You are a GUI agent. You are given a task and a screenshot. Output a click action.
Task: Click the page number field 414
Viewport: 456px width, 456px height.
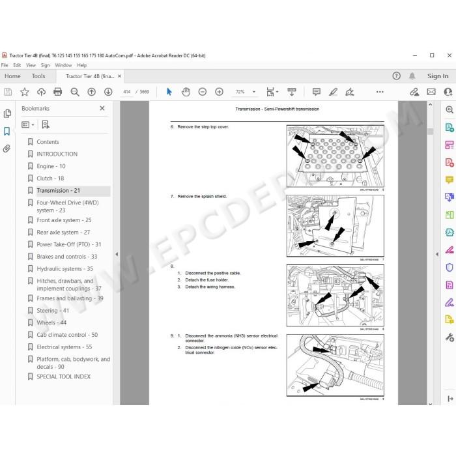127,92
